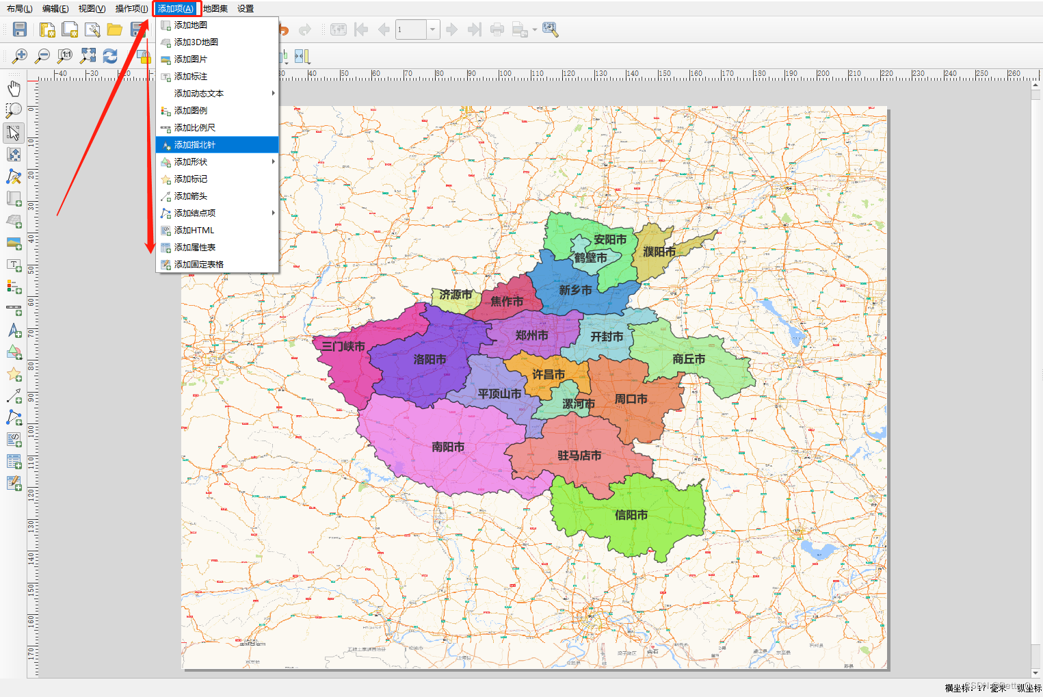This screenshot has width=1043, height=697.
Task: Choose 添加比例尺 from the menu
Action: coord(217,127)
